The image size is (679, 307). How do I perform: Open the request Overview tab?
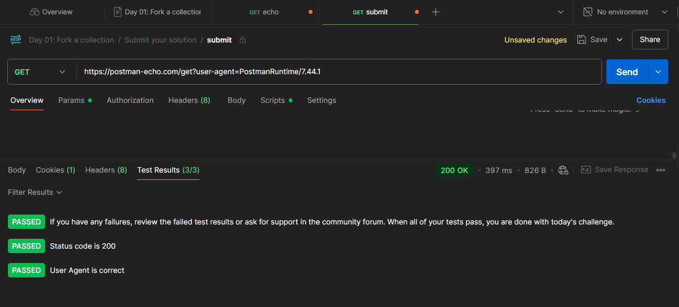(x=27, y=100)
